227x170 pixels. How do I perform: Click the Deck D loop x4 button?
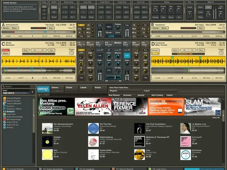coord(195,78)
